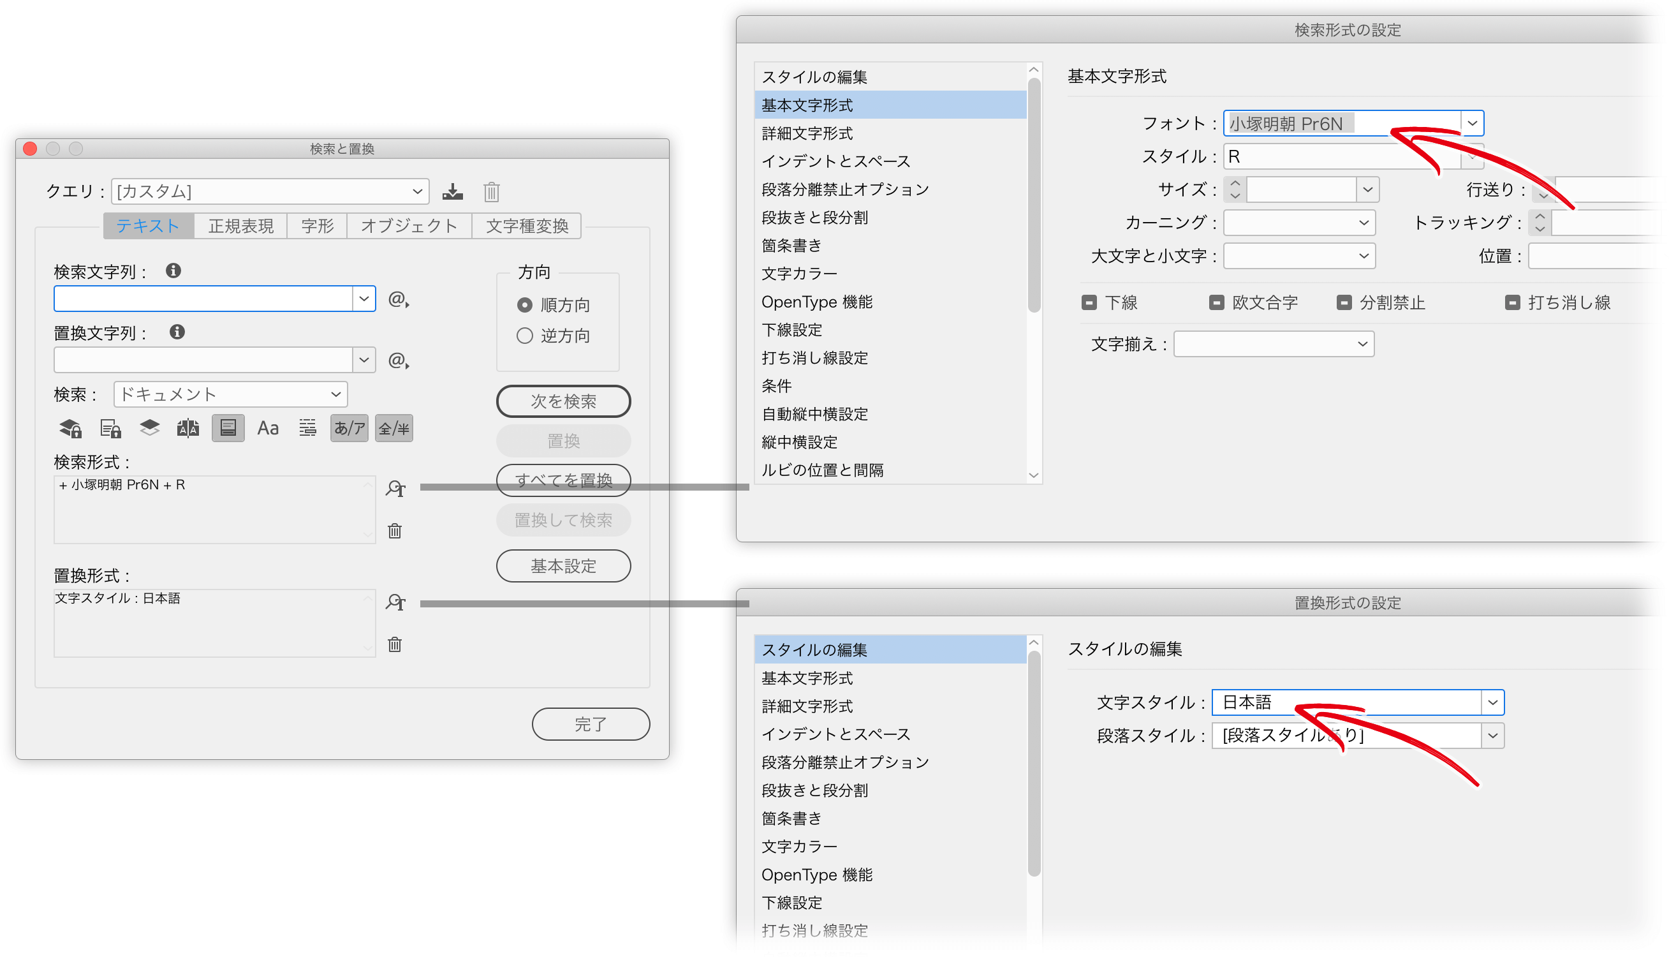Expand search string history dropdown

(364, 299)
